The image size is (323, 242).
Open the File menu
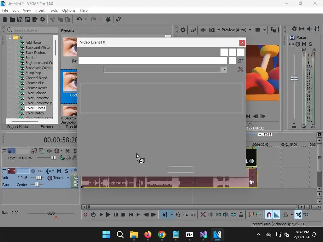point(5,10)
